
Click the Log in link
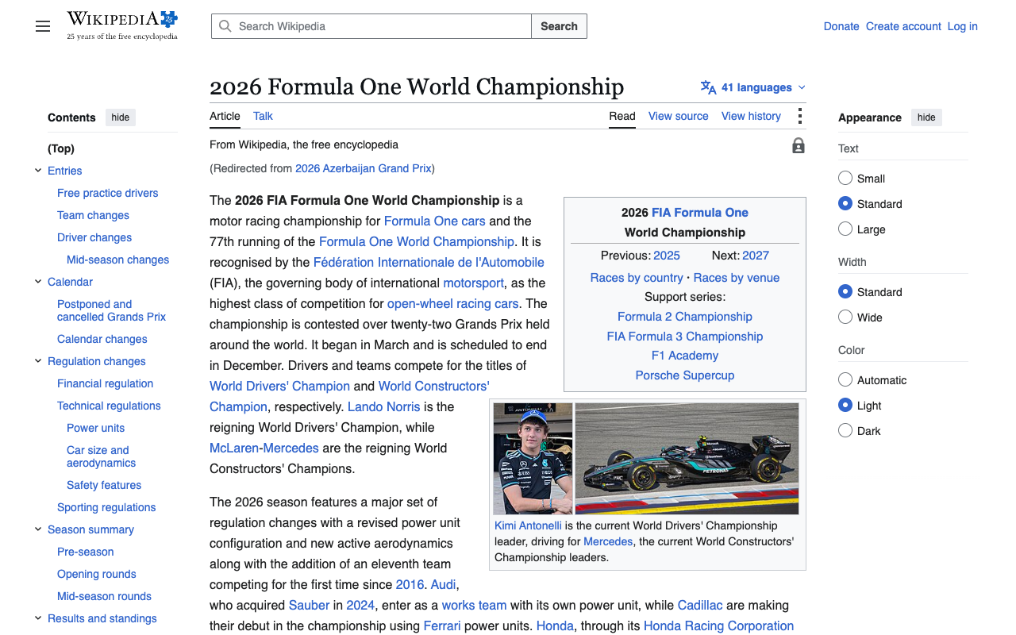(x=962, y=26)
